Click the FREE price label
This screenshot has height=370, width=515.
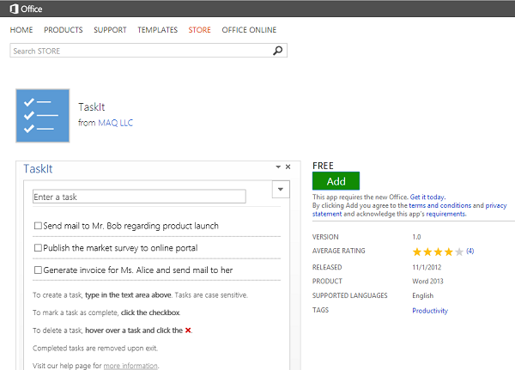(x=323, y=166)
